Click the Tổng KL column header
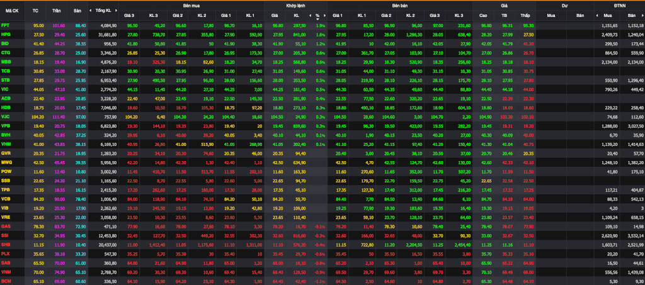This screenshot has width=645, height=285. 103,11
